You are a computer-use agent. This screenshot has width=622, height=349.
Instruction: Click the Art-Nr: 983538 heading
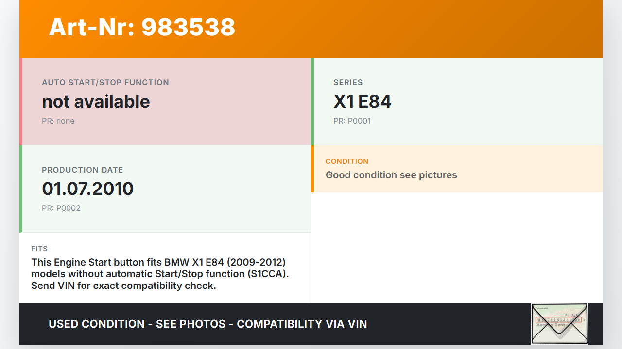pyautogui.click(x=142, y=27)
